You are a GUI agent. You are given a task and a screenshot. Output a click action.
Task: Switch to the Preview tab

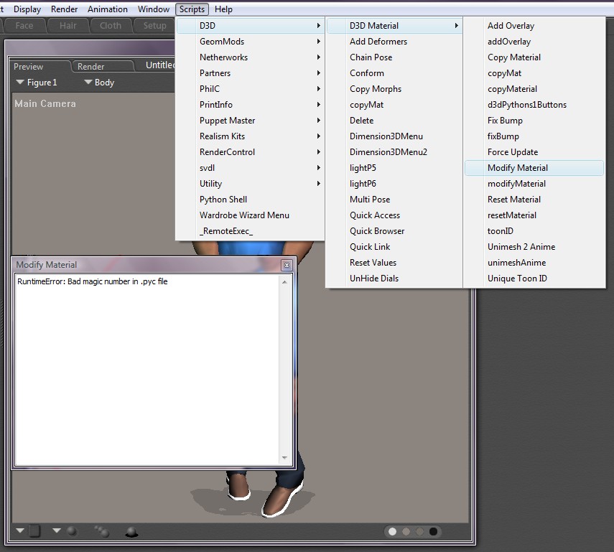pos(29,67)
